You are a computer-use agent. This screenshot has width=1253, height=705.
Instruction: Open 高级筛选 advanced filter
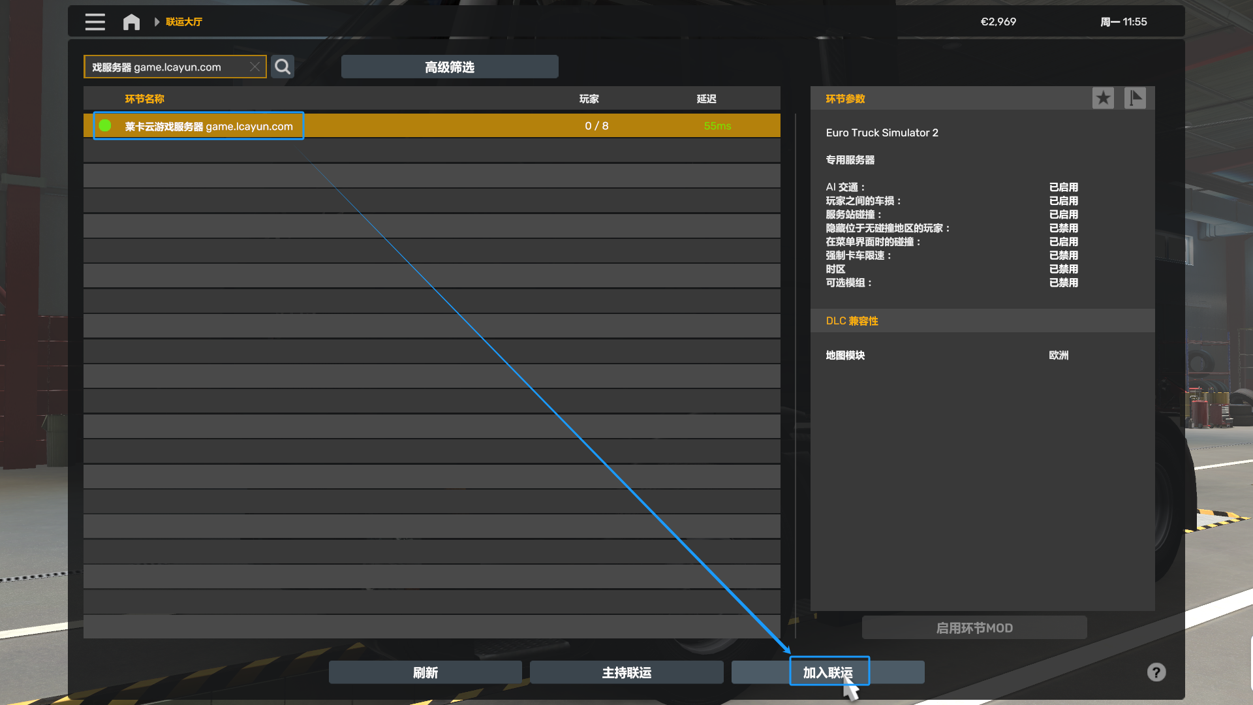pos(449,67)
